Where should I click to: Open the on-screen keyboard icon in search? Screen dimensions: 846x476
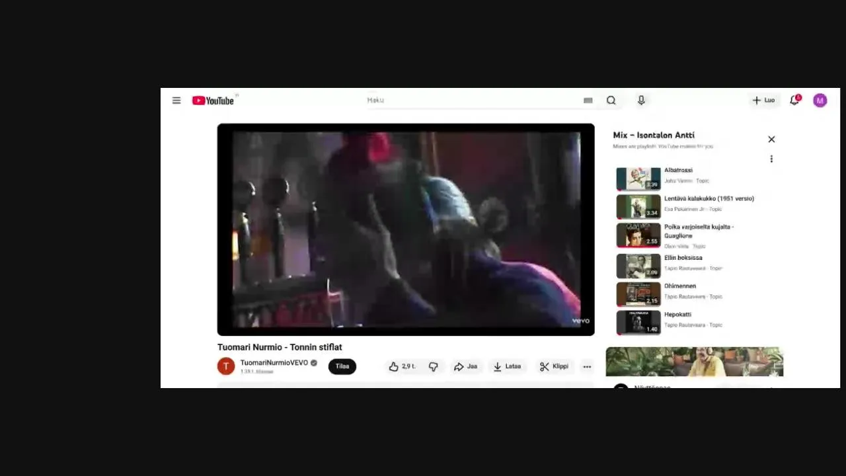tap(588, 100)
